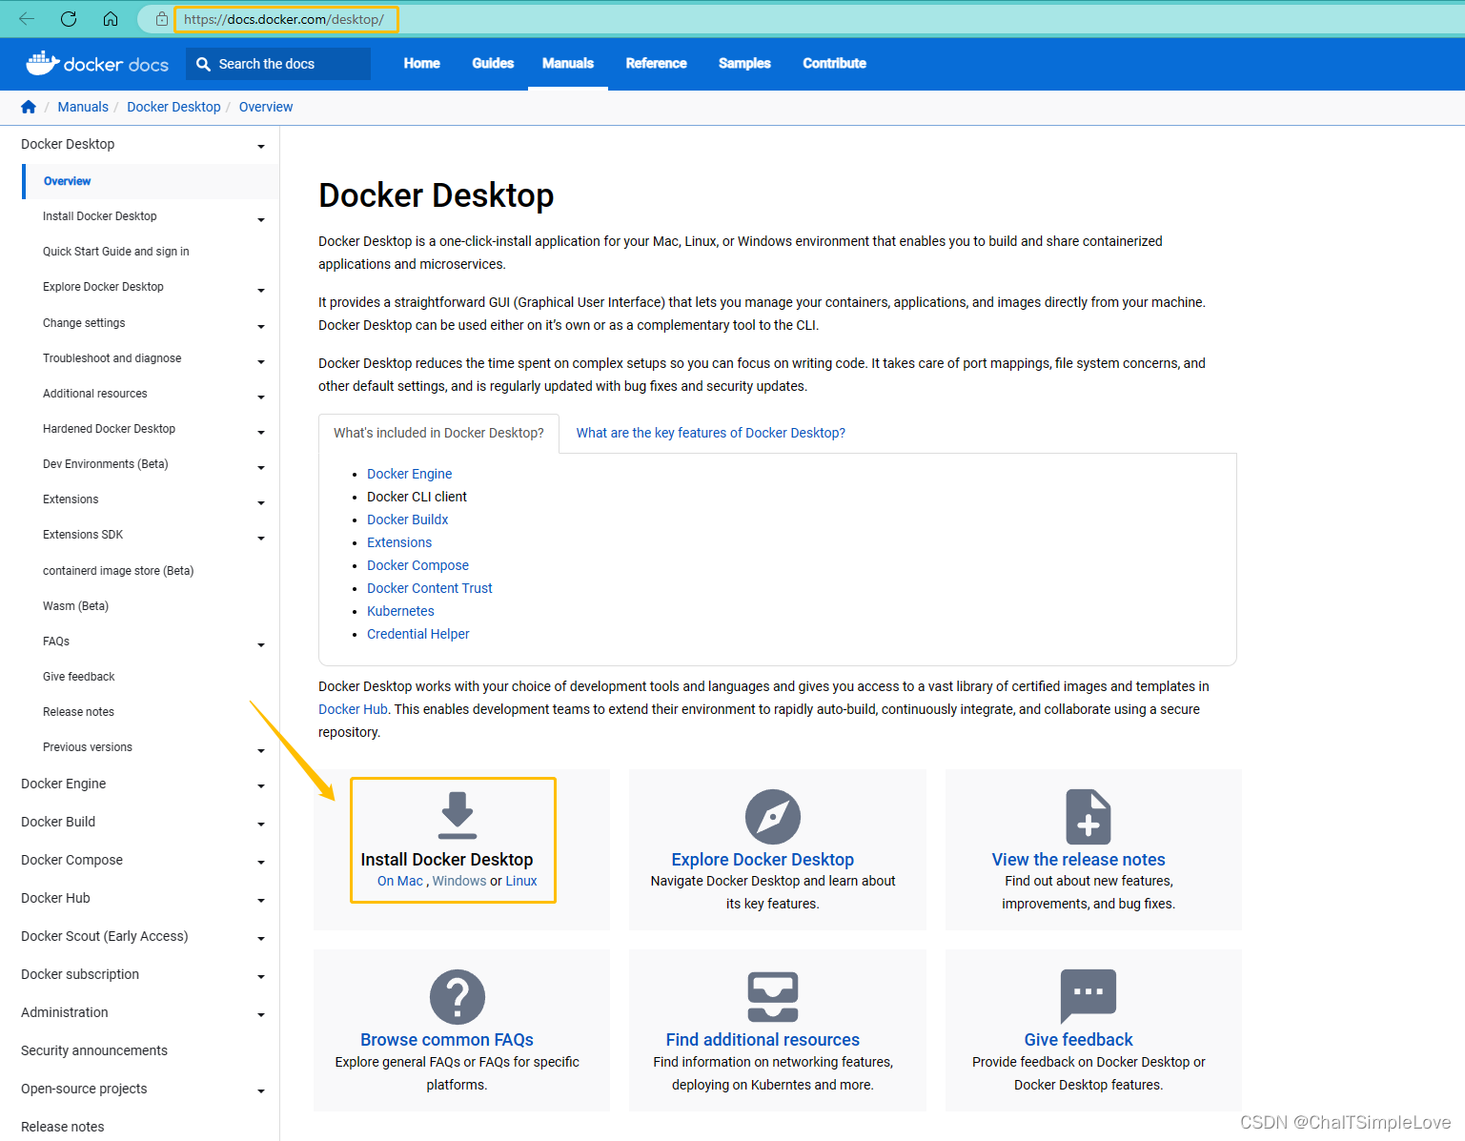Expand the FAQs sidebar section
The image size is (1465, 1141).
point(260,644)
